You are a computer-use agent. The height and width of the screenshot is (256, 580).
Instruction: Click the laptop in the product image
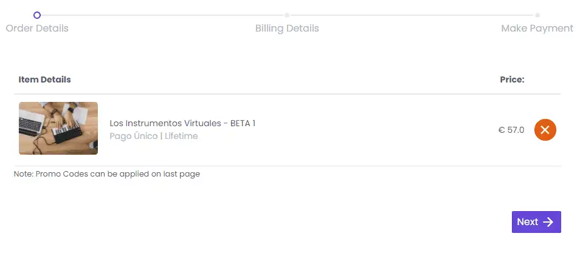click(32, 124)
